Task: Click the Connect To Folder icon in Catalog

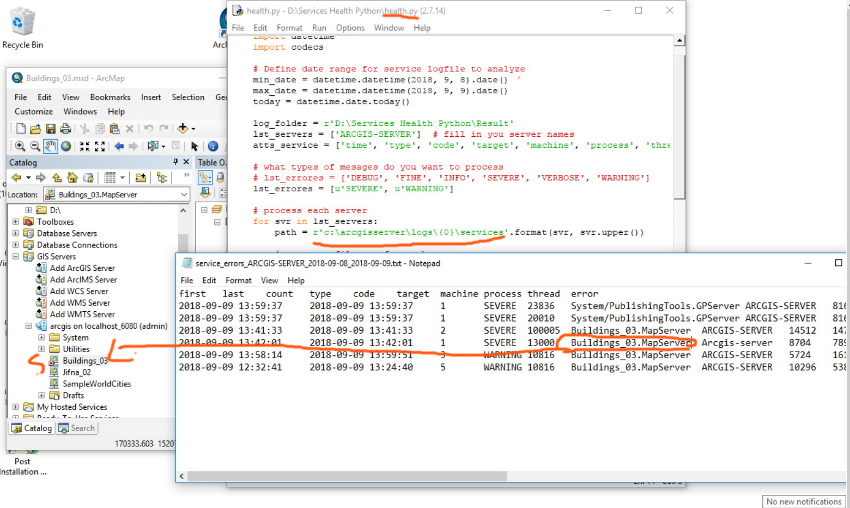Action: (141, 178)
